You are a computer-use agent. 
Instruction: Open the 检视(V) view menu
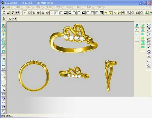pyautogui.click(x=30, y=7)
